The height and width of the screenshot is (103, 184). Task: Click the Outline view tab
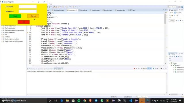173,54
